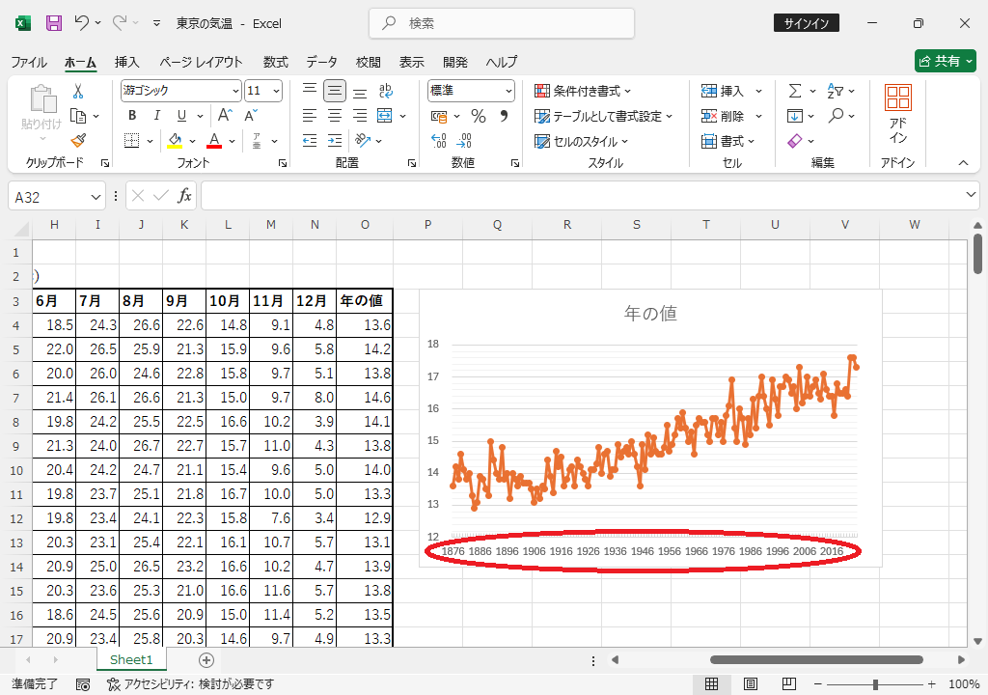Apply comma style
Screen dimensions: 988x695
(504, 116)
